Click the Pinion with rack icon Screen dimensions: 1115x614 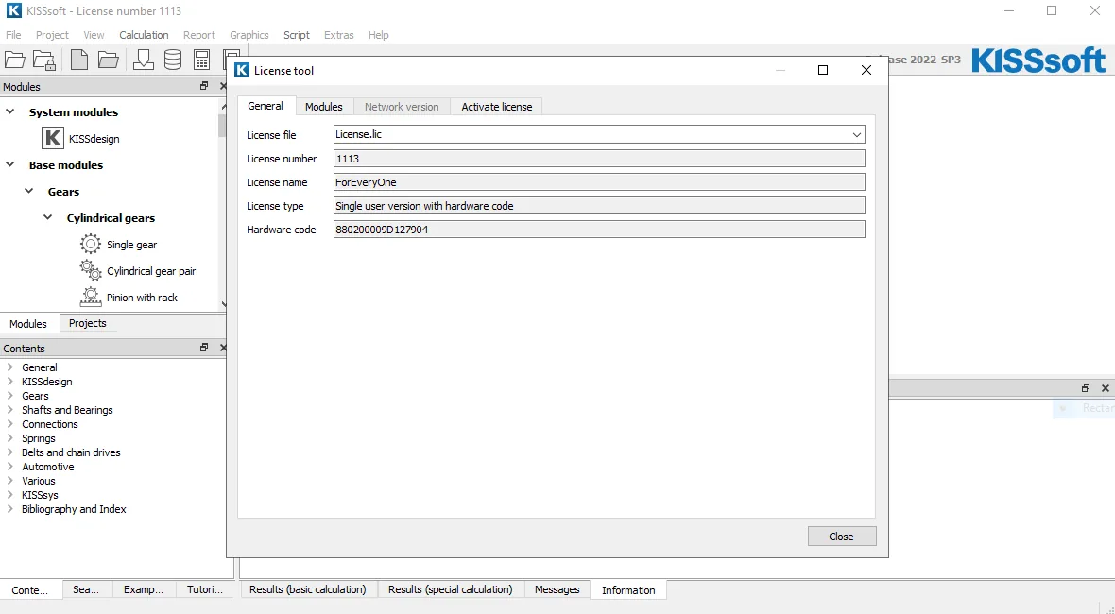tap(91, 297)
